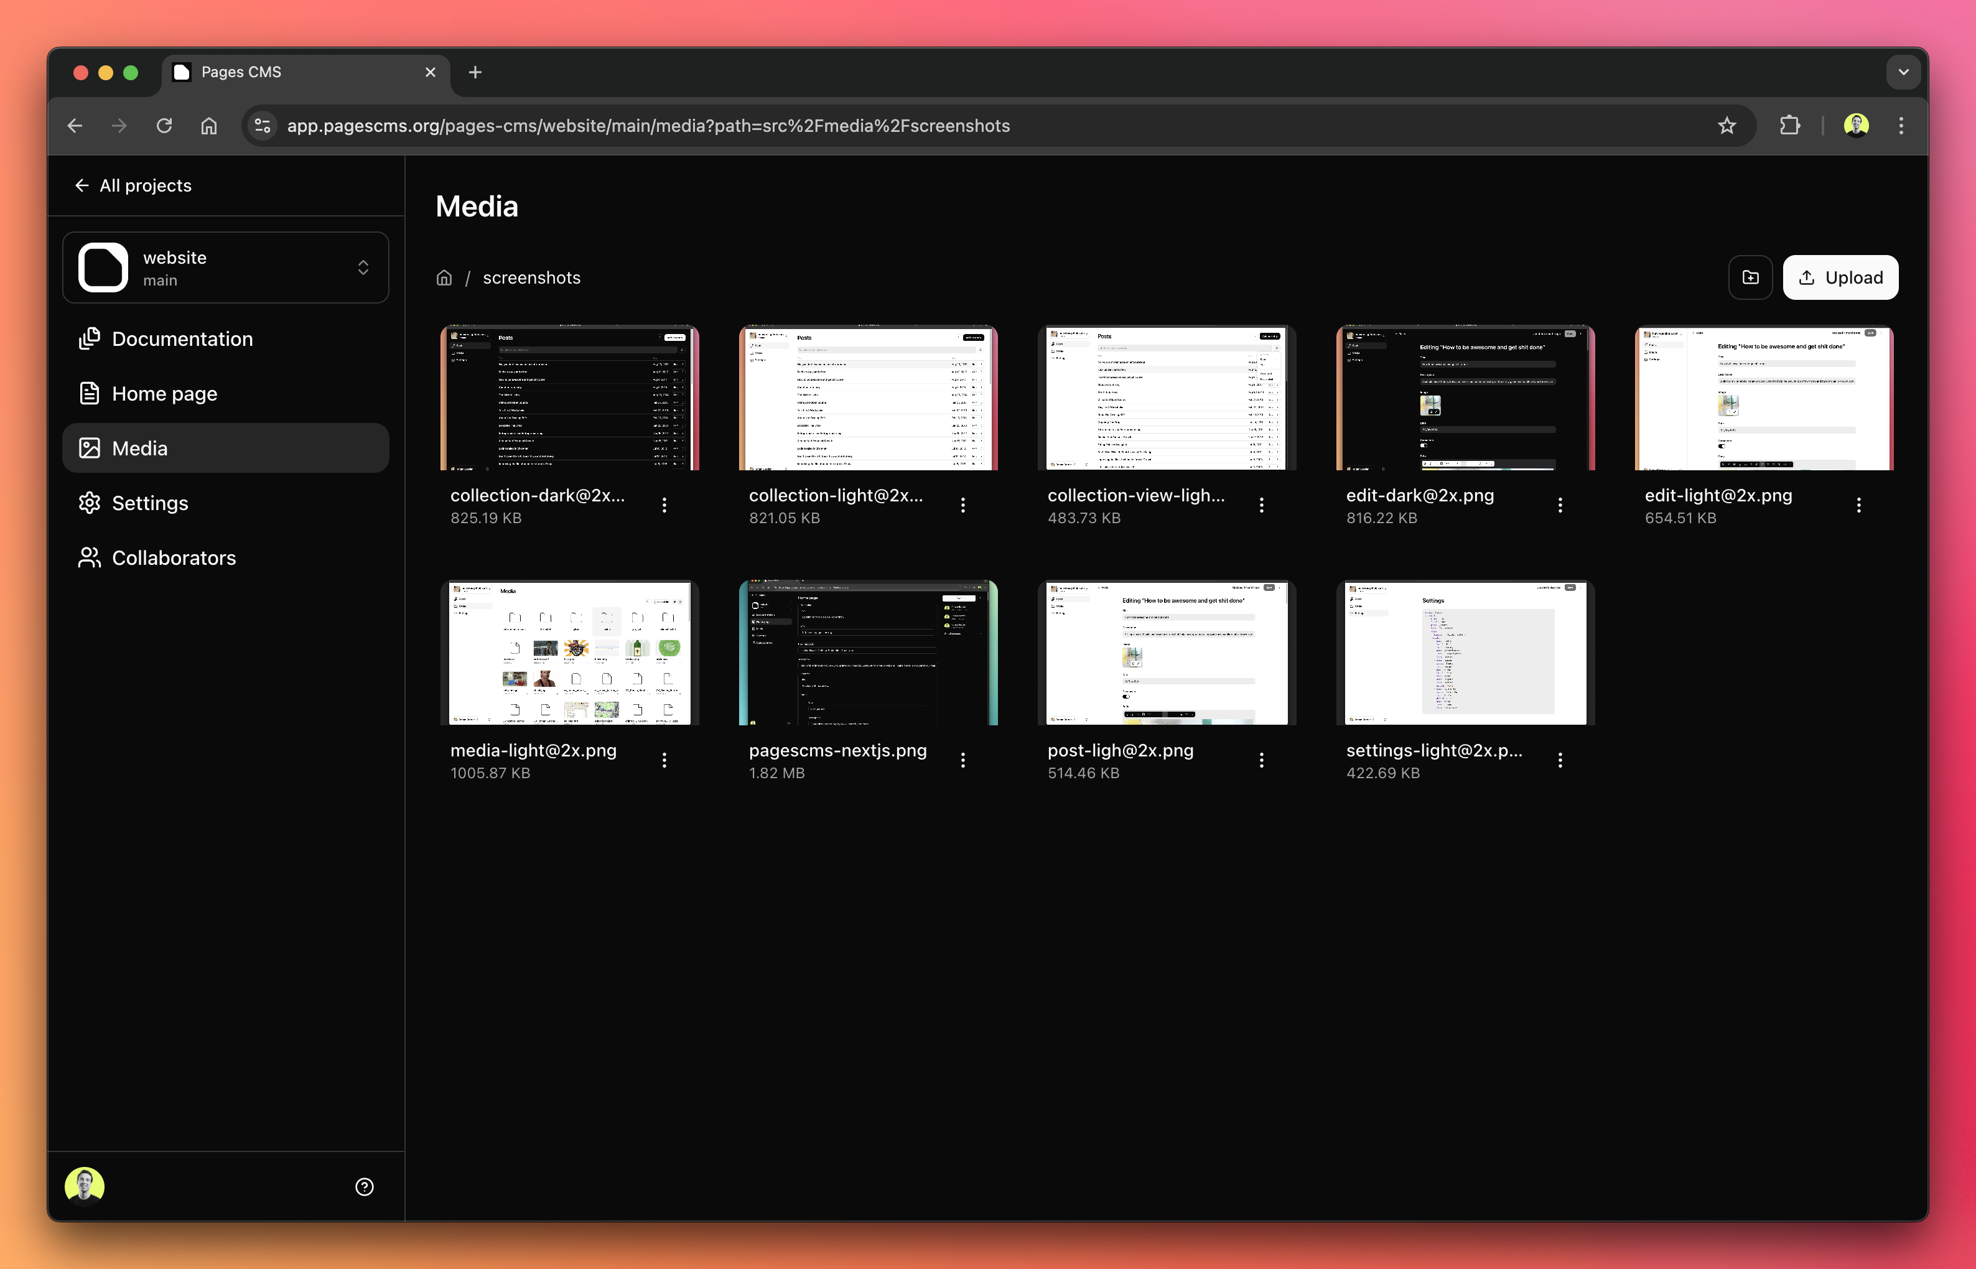
Task: Open Collaborators in sidebar
Action: tap(173, 558)
